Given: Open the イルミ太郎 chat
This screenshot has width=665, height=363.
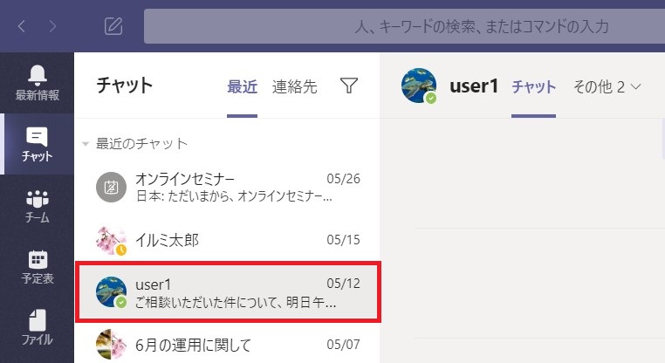Looking at the screenshot, I should [x=228, y=240].
